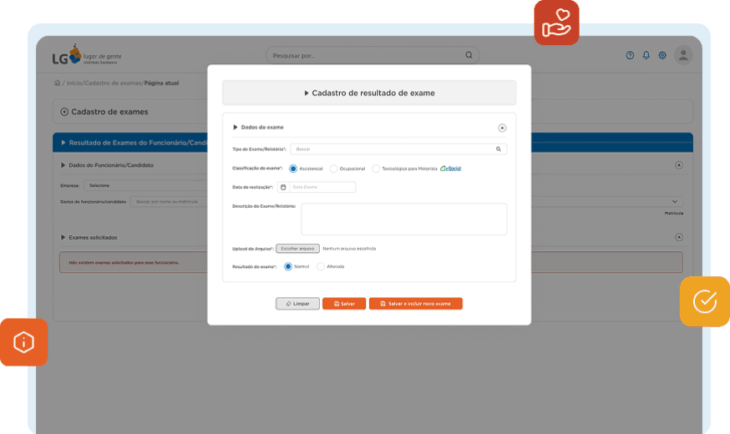This screenshot has width=730, height=434.
Task: Click the LG lugar de gente logo
Action: click(84, 57)
